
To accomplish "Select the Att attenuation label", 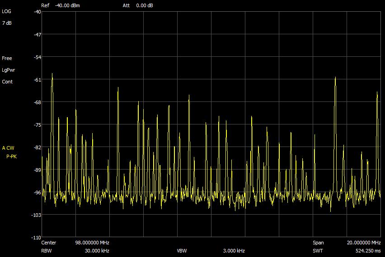I will click(x=126, y=5).
